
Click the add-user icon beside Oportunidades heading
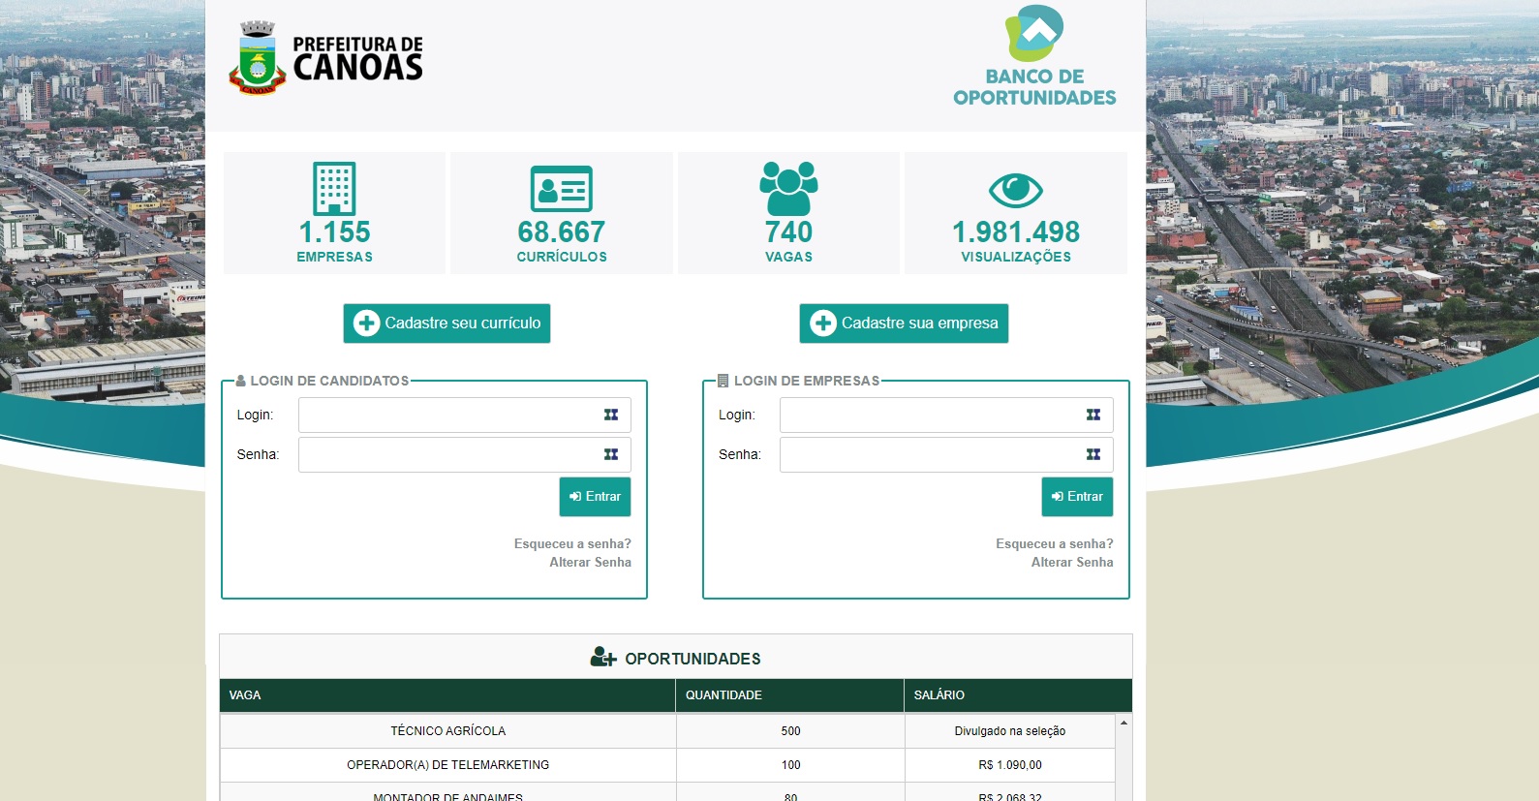click(603, 658)
